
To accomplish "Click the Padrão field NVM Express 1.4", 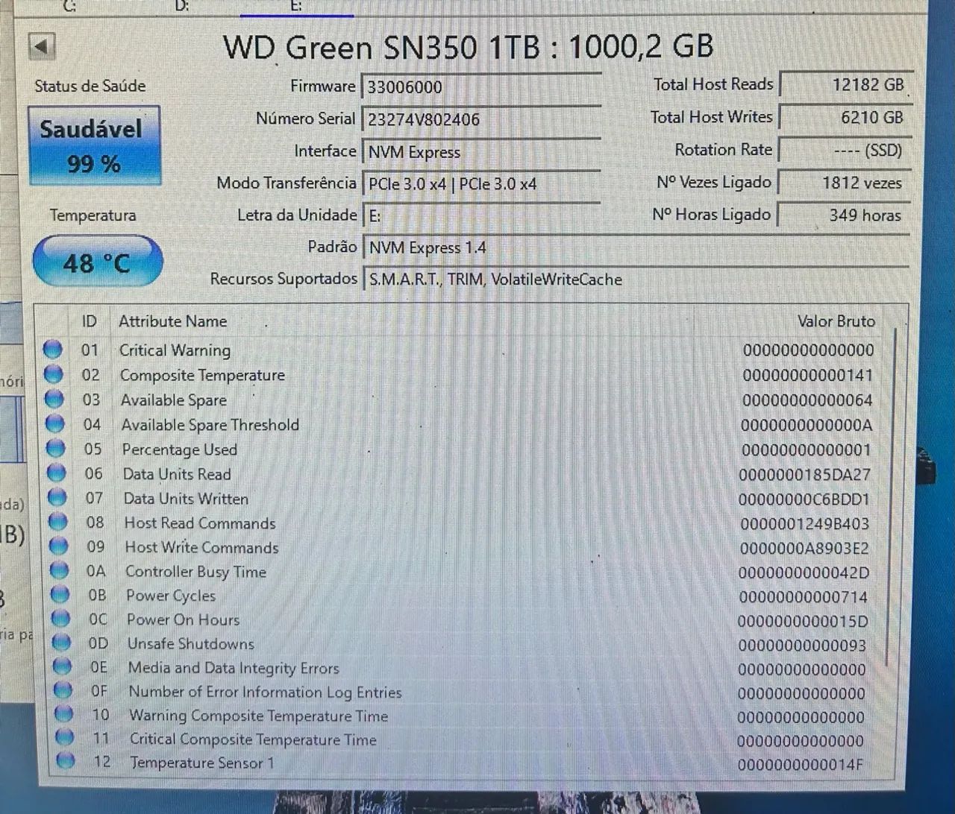I will 636,247.
